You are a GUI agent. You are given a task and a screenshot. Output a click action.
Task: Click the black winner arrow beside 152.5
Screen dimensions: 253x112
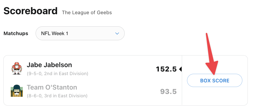click(x=180, y=69)
